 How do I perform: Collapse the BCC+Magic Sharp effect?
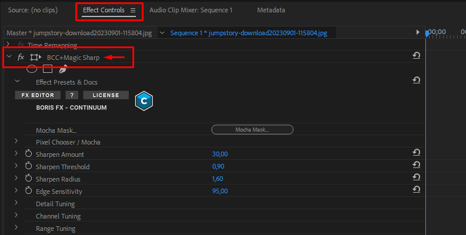9,56
